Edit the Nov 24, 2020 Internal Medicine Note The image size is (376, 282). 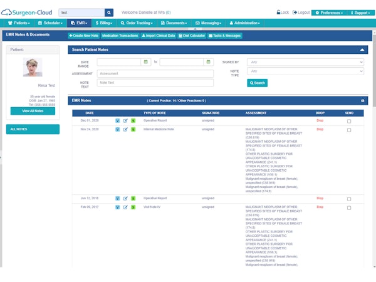coord(125,130)
